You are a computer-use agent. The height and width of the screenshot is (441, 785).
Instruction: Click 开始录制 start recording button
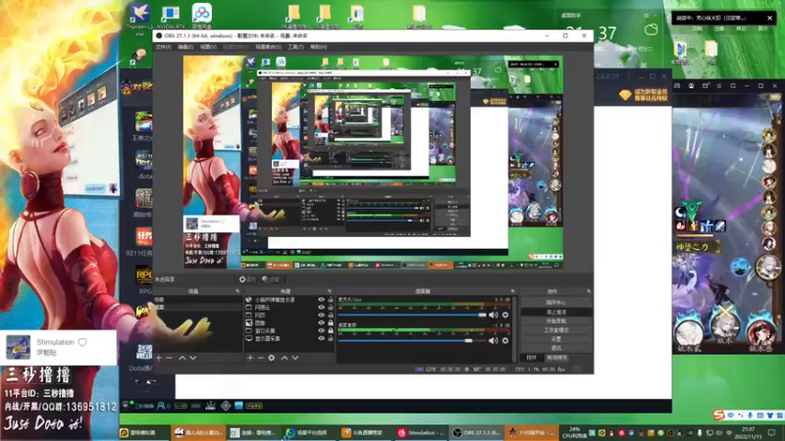(555, 321)
